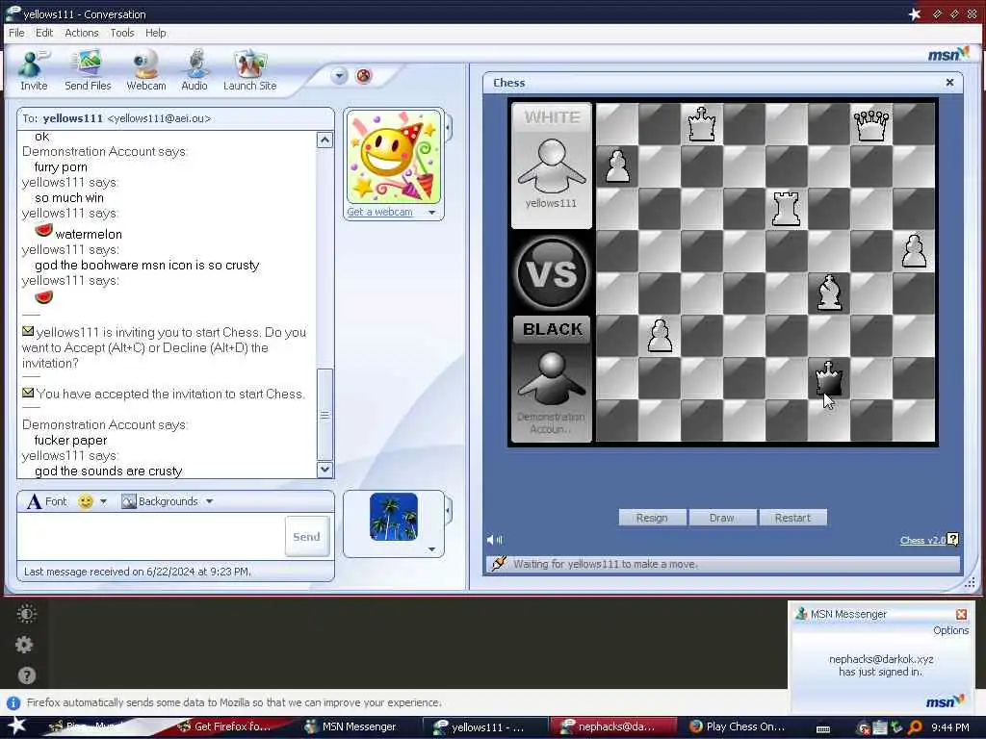Click yellows111 white player avatar
This screenshot has width=986, height=739.
552,166
